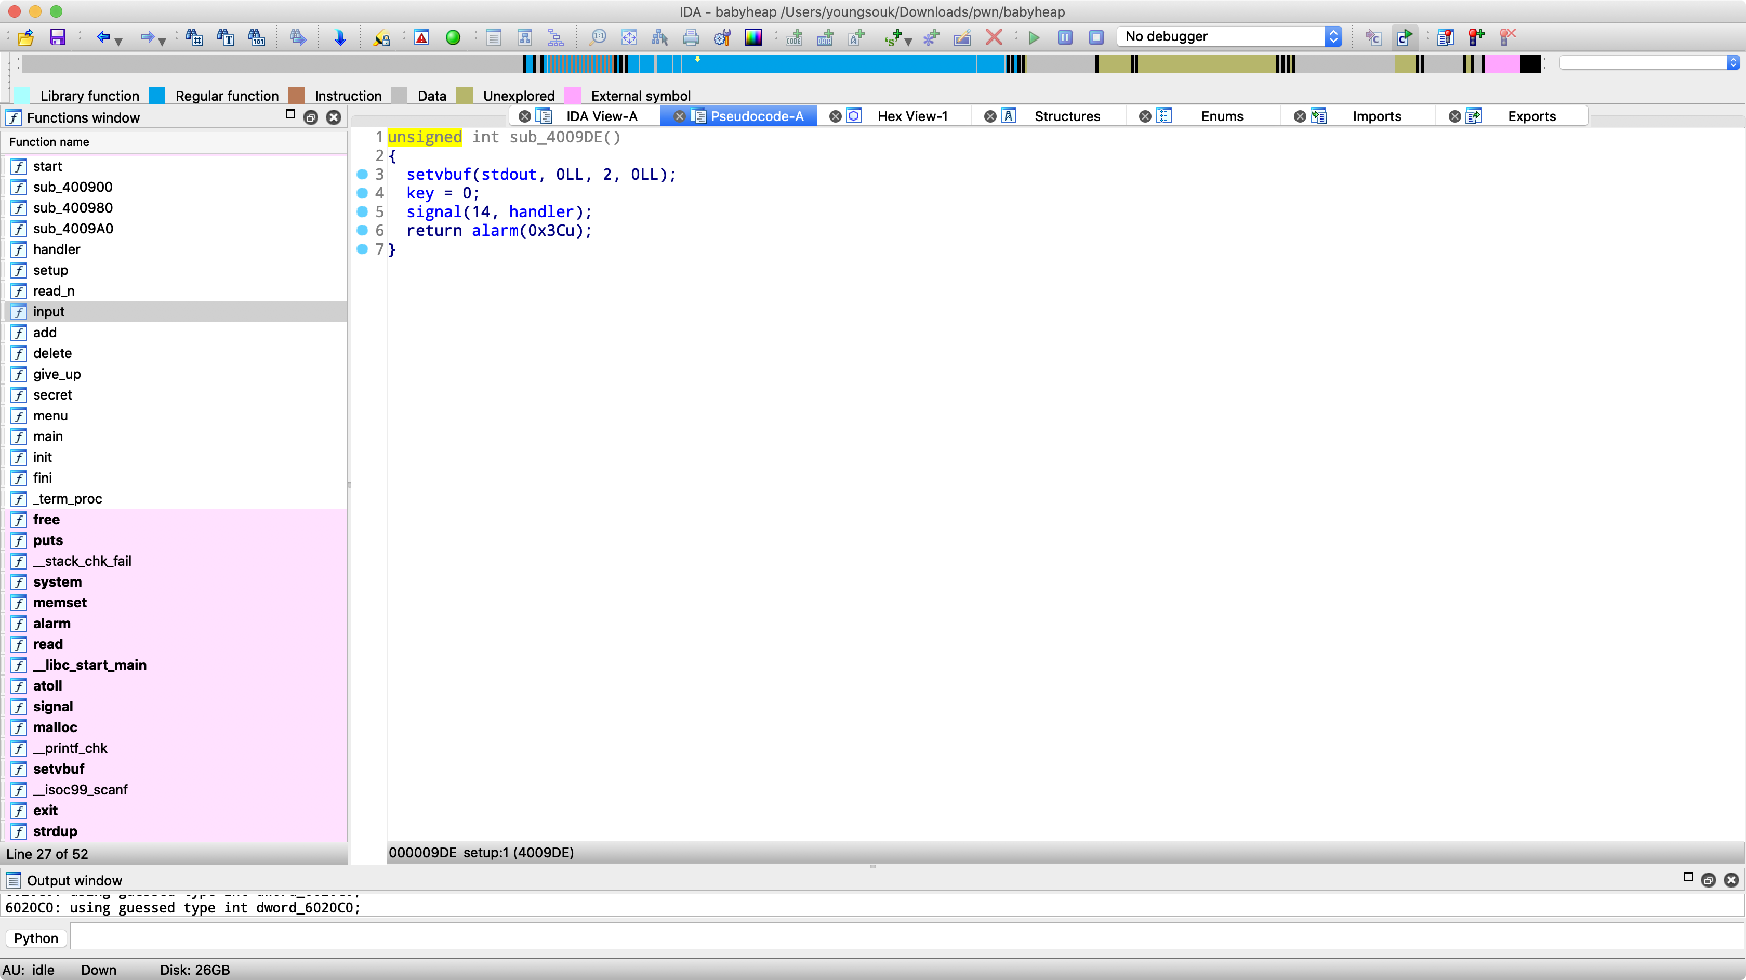The image size is (1746, 980).
Task: Click the Save database floppy icon
Action: [x=58, y=37]
